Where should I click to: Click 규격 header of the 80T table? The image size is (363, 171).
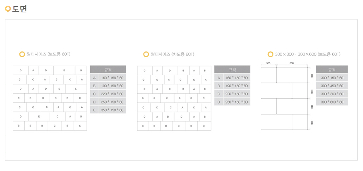(232, 70)
